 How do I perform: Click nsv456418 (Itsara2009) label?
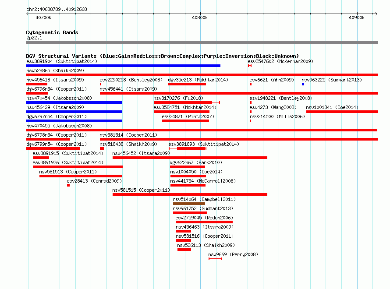[55, 80]
